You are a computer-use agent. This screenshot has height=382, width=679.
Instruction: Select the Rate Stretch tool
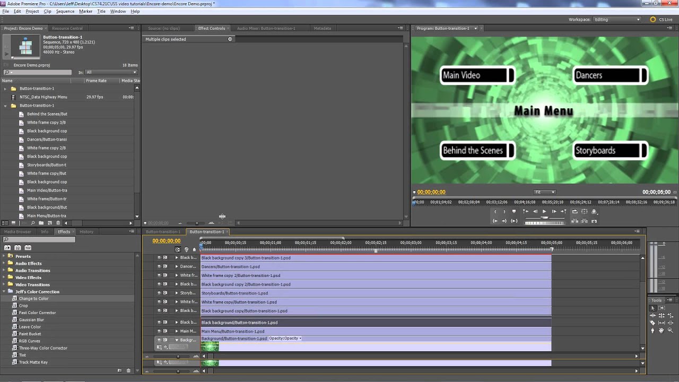[671, 315]
